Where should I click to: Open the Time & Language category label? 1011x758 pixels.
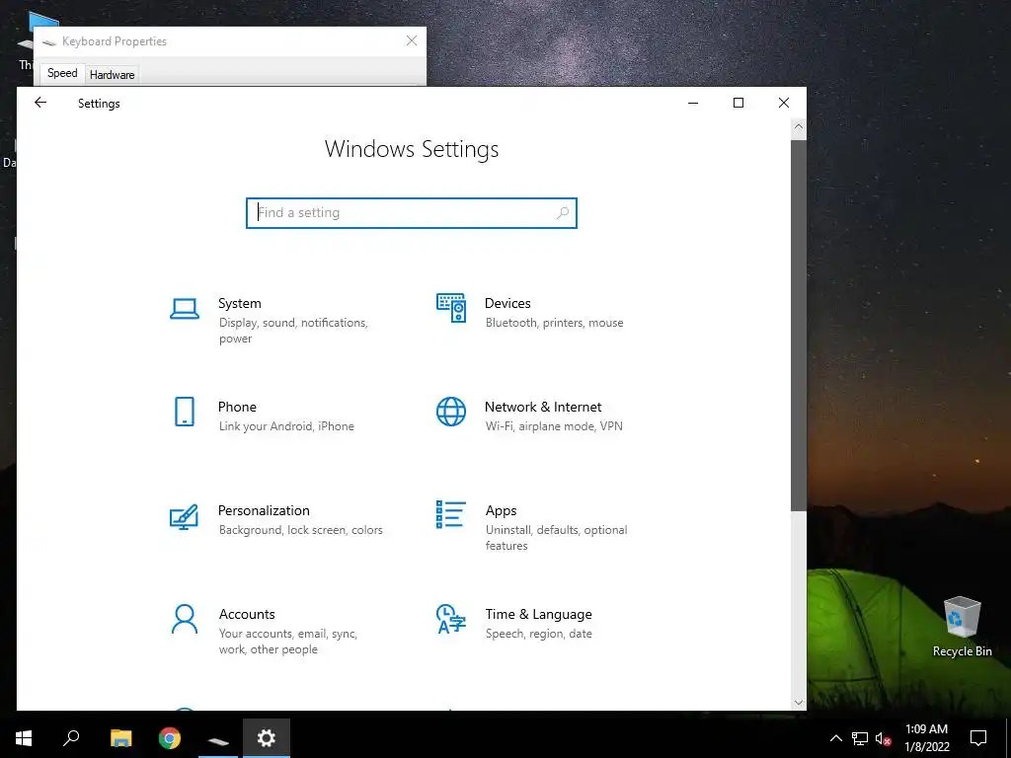point(538,614)
